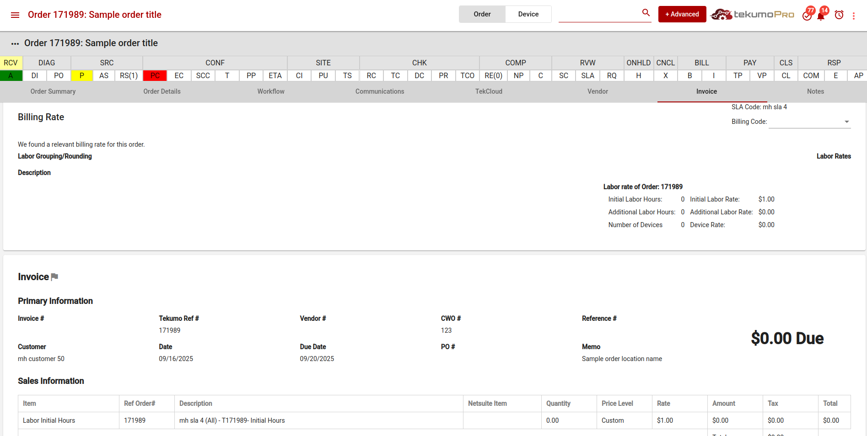Open the tasks checkmark notification icon
This screenshot has width=867, height=436.
807,16
